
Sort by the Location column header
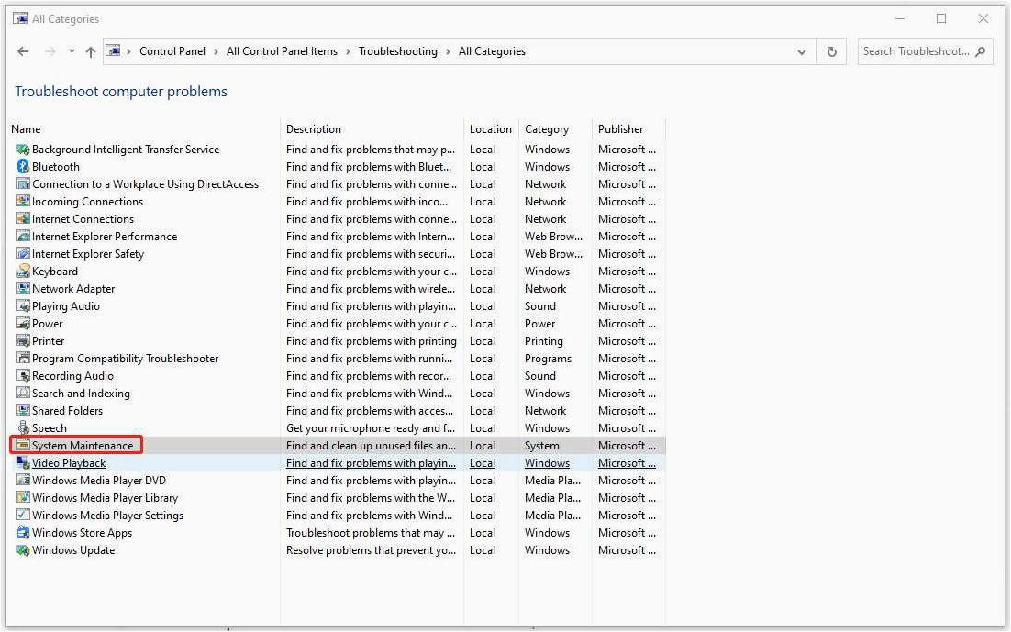[491, 129]
